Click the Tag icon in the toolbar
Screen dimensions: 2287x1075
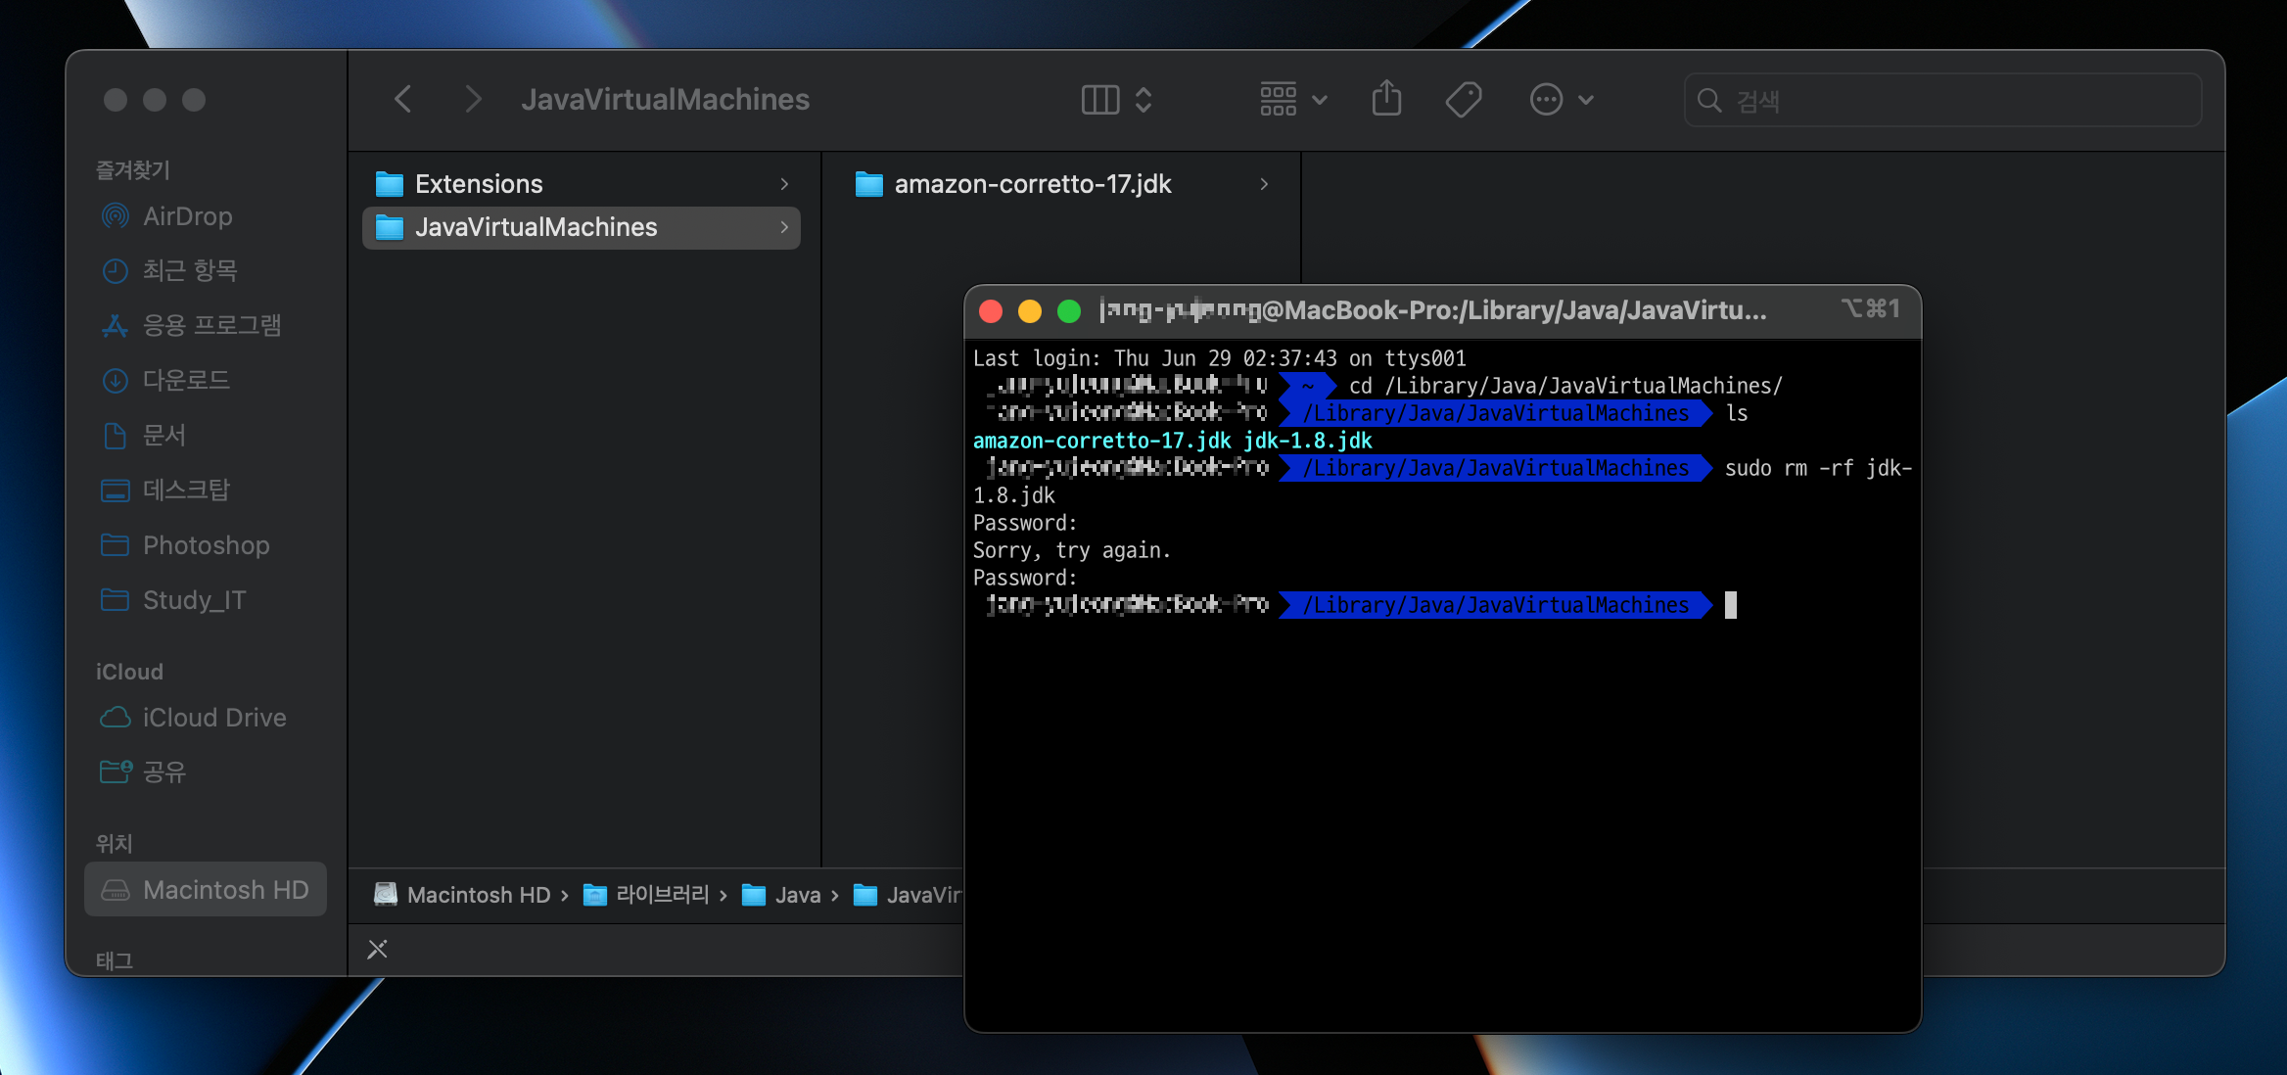[1463, 99]
